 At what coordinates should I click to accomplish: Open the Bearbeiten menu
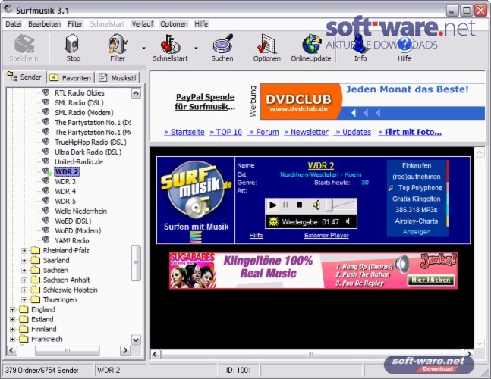44,24
